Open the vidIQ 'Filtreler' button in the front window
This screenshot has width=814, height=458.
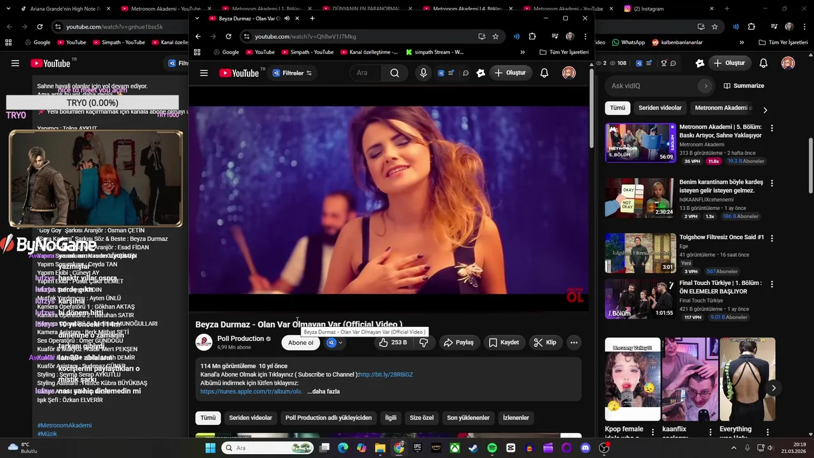click(293, 73)
